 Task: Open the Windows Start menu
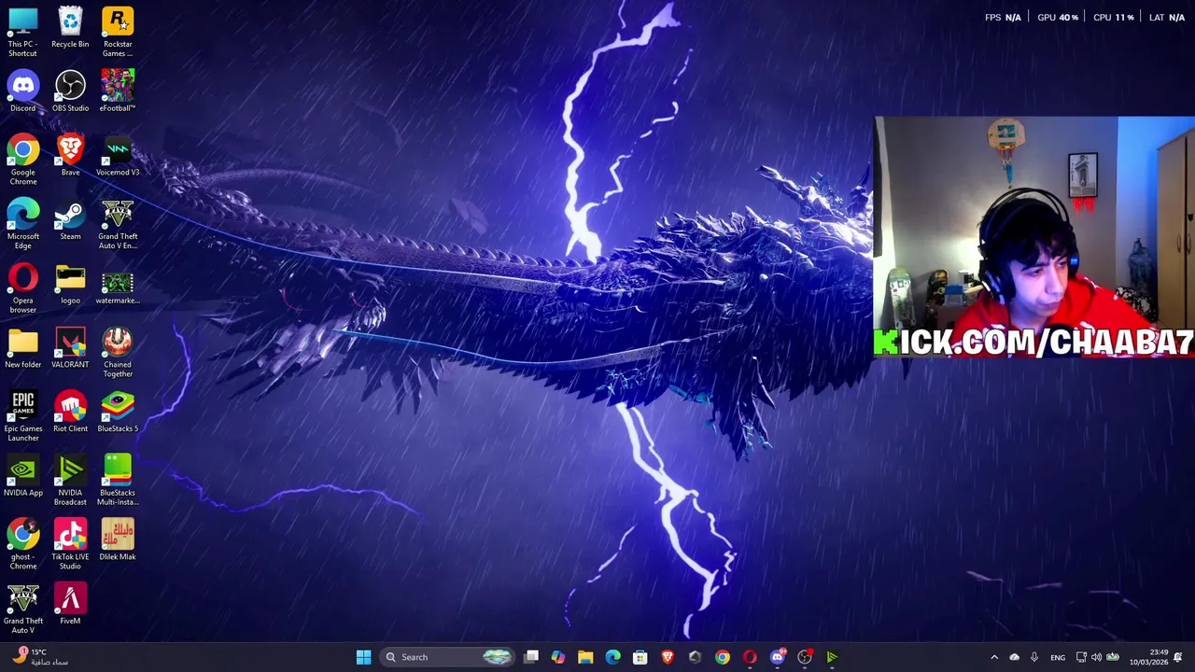point(363,657)
